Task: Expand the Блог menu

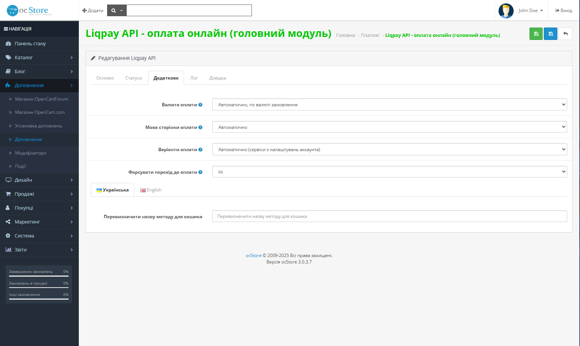Action: click(x=39, y=72)
